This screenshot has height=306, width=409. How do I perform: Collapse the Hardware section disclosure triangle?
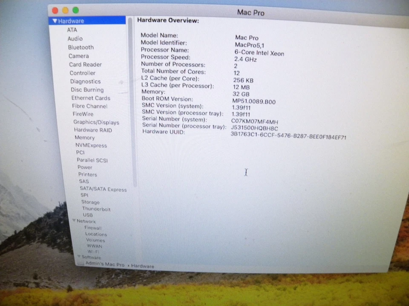pyautogui.click(x=55, y=20)
